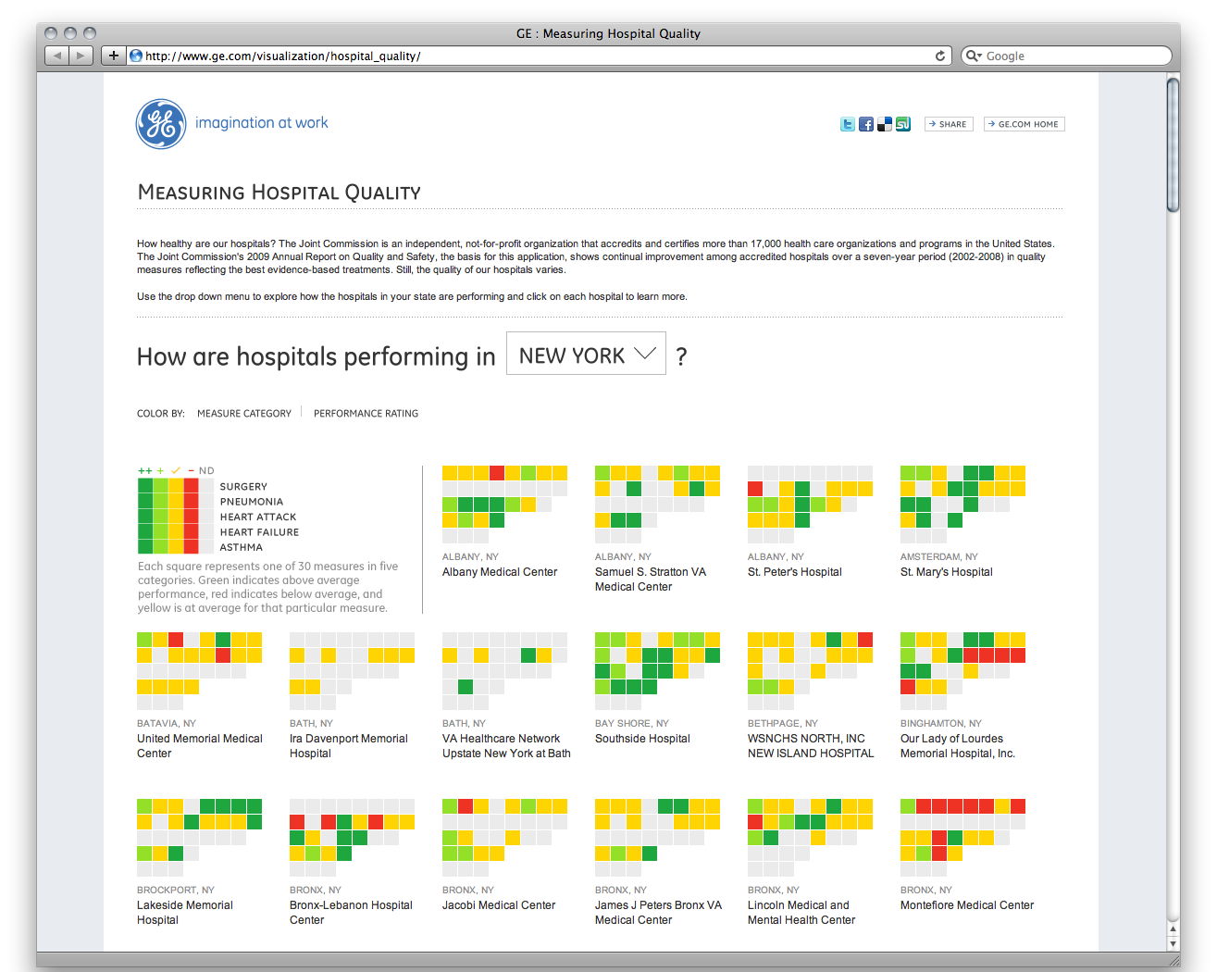This screenshot has width=1217, height=972.
Task: Select Montefiore Medical Center hospital
Action: (x=966, y=905)
